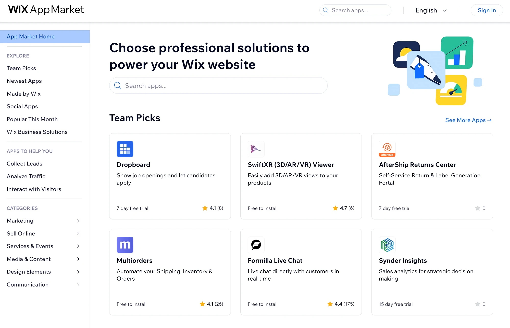This screenshot has width=510, height=328.
Task: Open the English language dropdown
Action: [x=431, y=10]
